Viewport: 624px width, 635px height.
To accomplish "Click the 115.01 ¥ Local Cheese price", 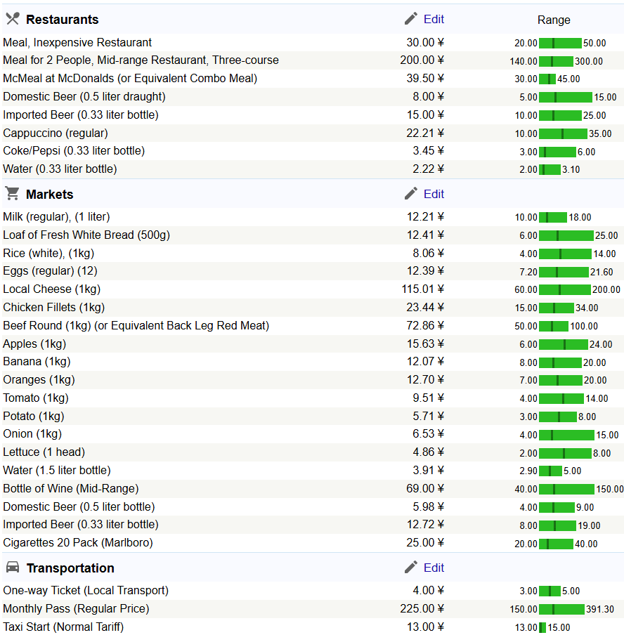I will pos(422,289).
